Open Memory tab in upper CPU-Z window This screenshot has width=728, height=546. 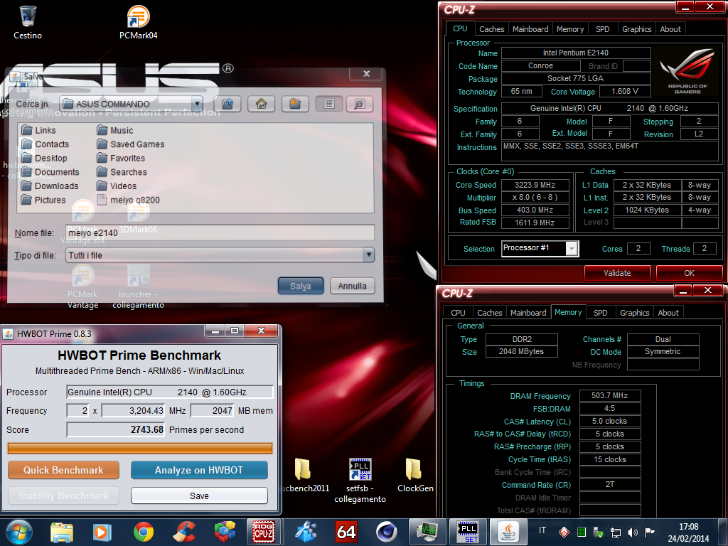[x=570, y=28]
